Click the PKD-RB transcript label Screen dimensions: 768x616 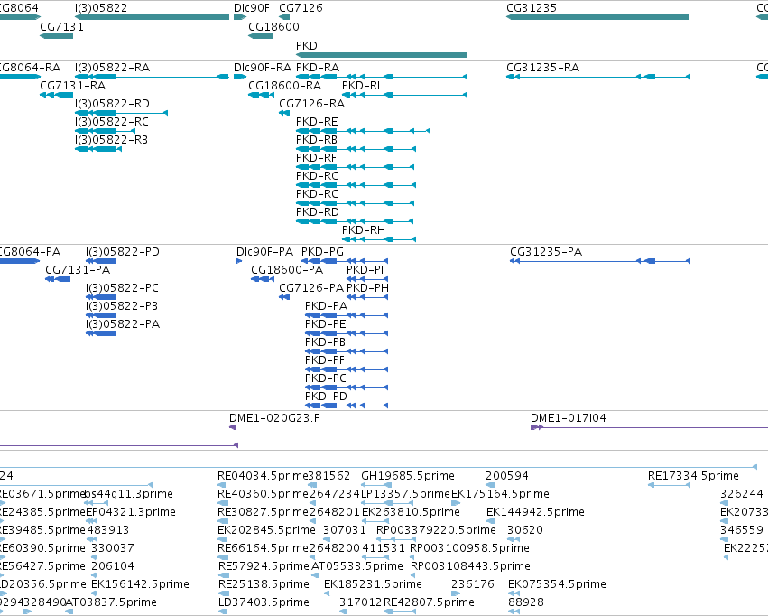[x=317, y=140]
